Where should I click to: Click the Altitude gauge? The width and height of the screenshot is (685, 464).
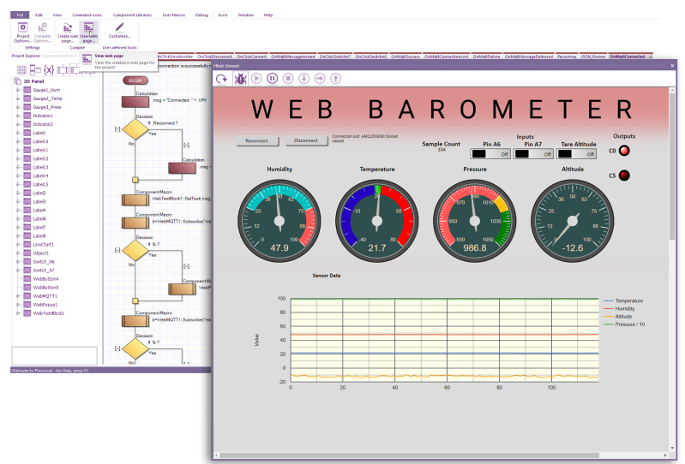click(x=573, y=221)
